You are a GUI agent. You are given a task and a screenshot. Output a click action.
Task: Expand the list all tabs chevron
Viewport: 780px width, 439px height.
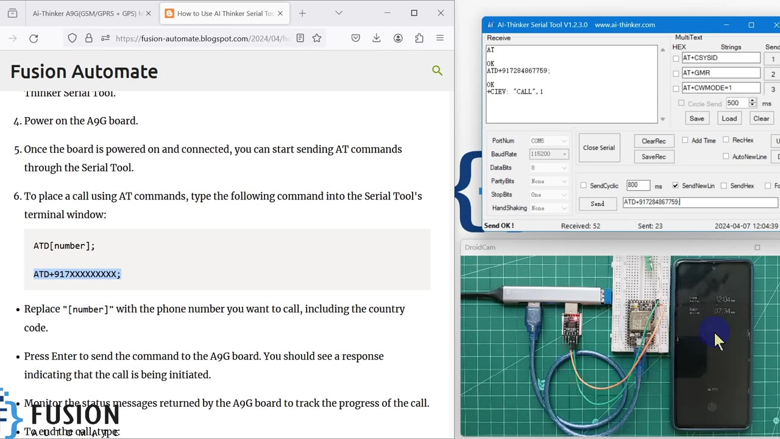click(339, 13)
